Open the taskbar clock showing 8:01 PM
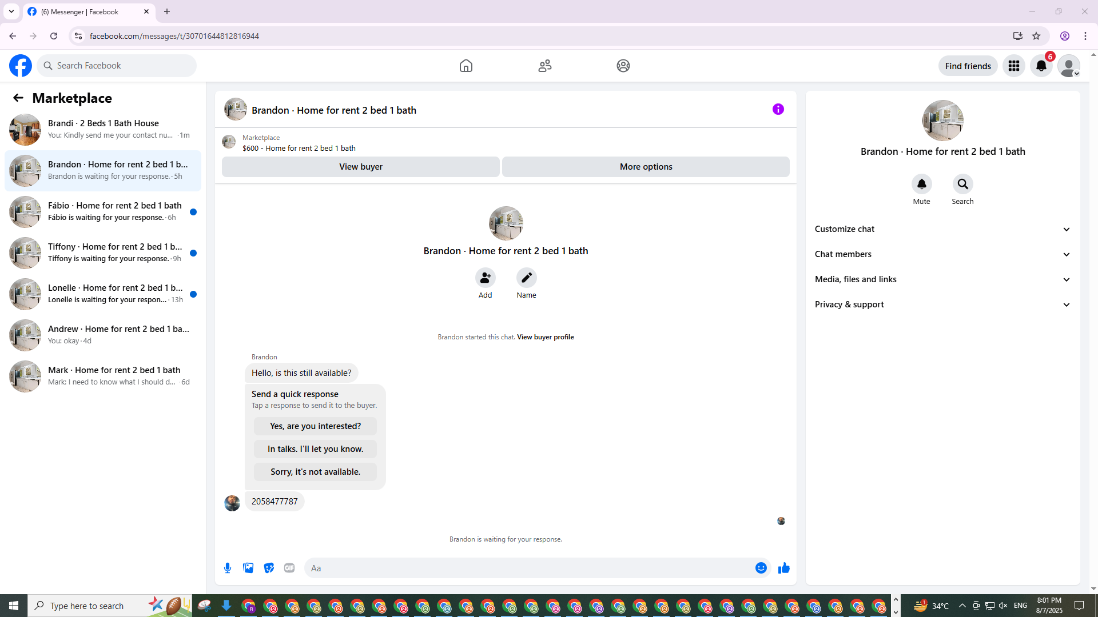1098x617 pixels. [1049, 606]
